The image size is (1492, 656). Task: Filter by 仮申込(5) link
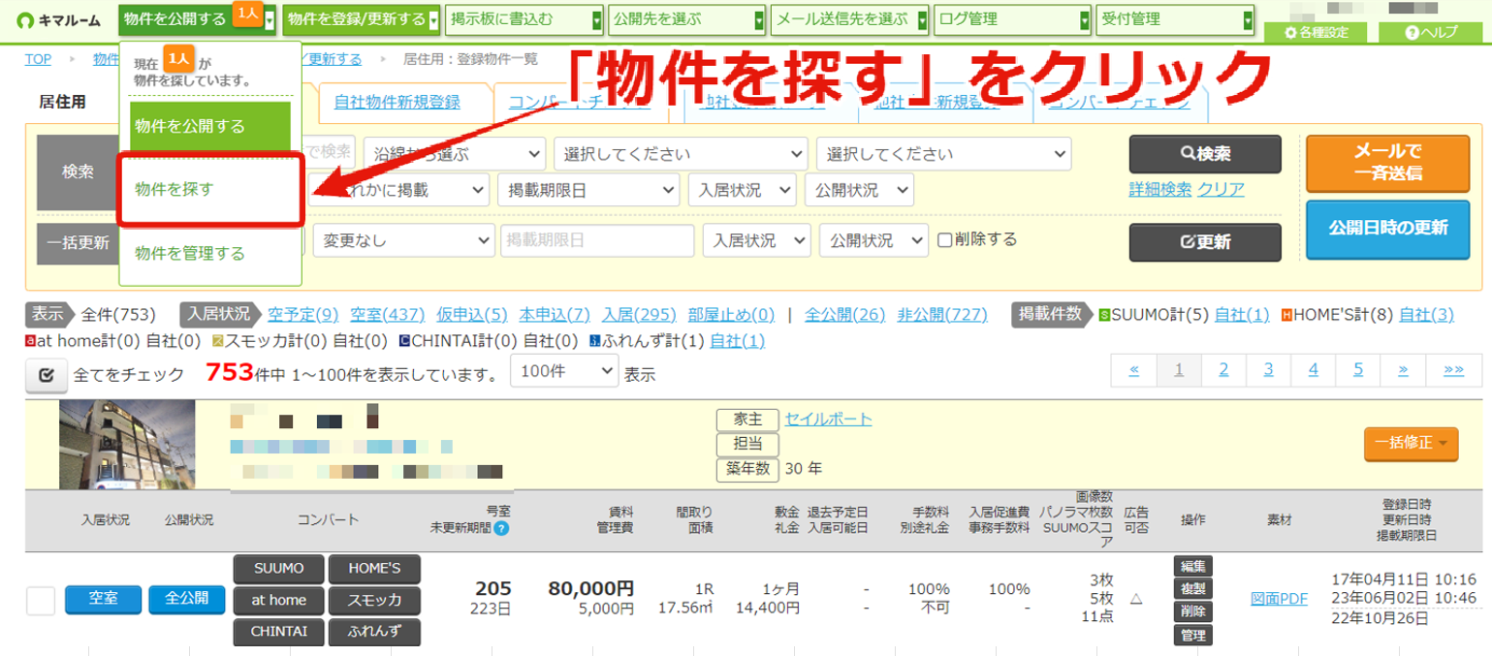(x=472, y=314)
